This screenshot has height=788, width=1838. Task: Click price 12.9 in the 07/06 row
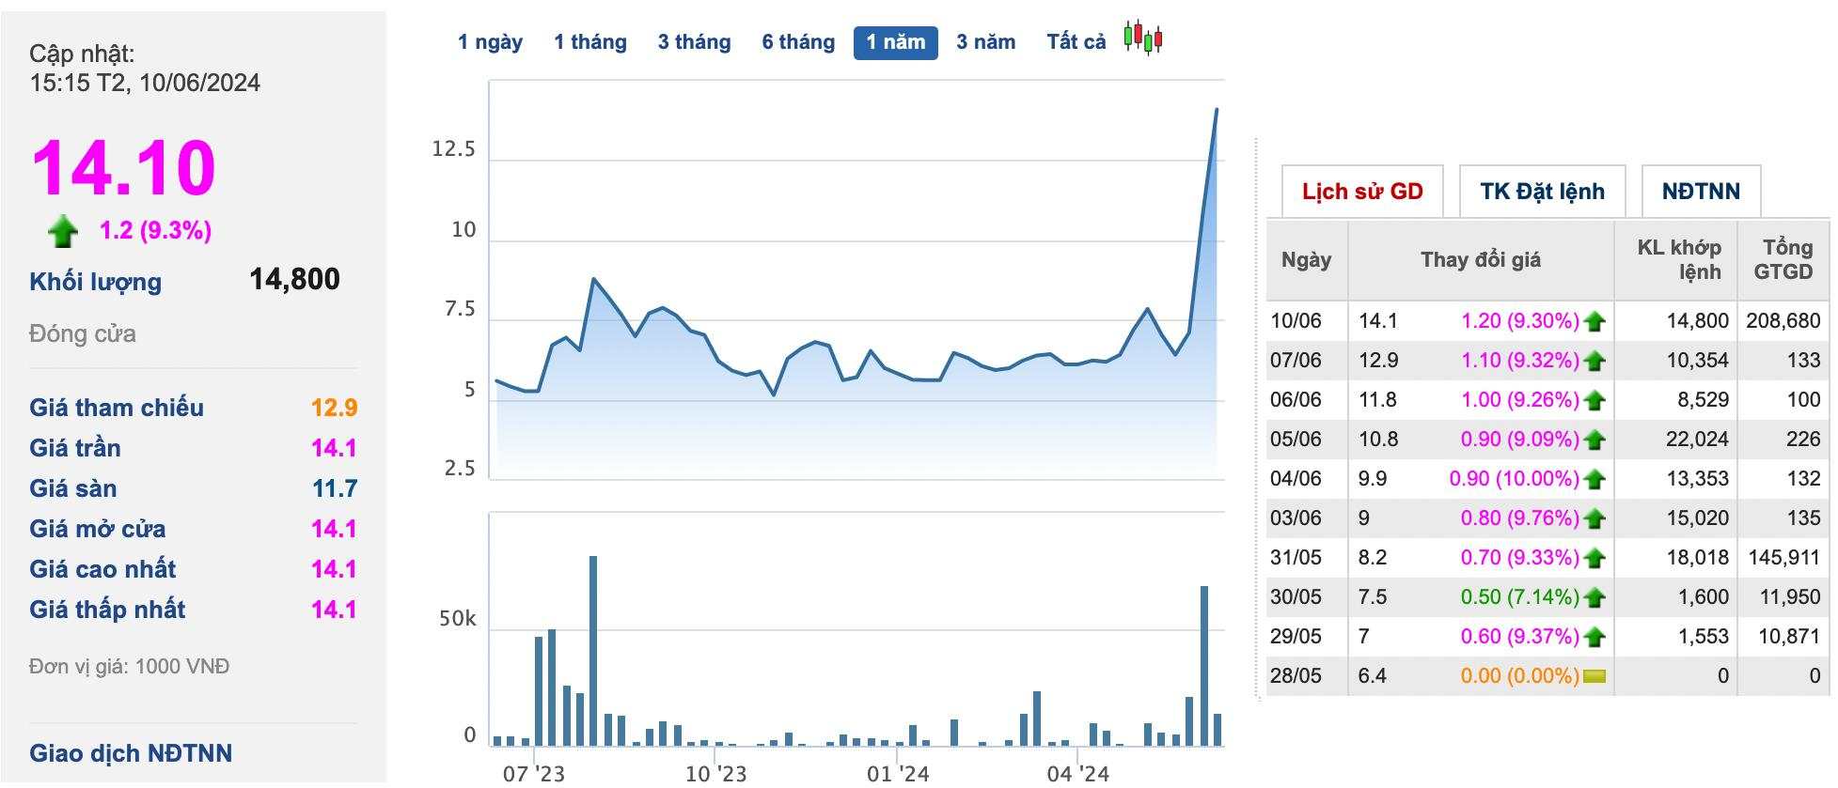tap(1377, 361)
